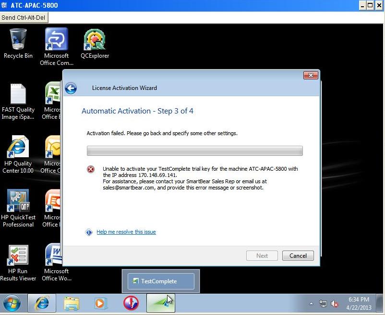
Task: Launch HP Quality Center 10.00 shortcut
Action: tap(18, 154)
